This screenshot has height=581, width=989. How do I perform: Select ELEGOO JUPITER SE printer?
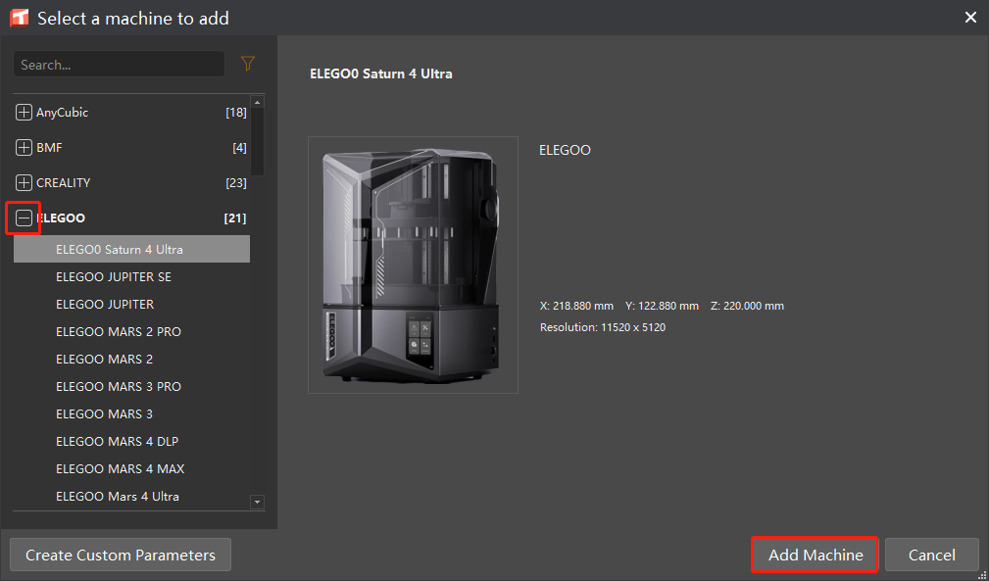(114, 277)
